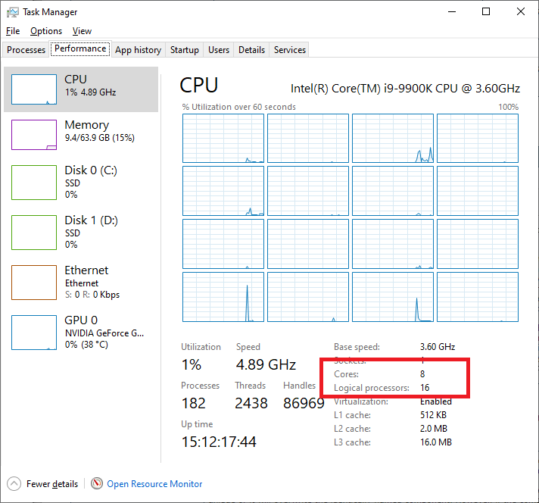The height and width of the screenshot is (503, 539).
Task: Click the L2 cache 2.0 MB value
Action: click(x=434, y=429)
